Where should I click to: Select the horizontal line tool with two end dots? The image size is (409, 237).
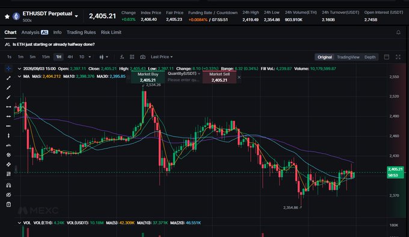8,106
